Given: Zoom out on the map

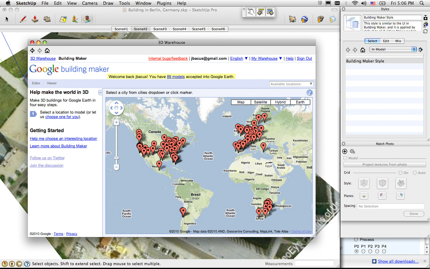Looking at the screenshot, I should click(x=116, y=167).
